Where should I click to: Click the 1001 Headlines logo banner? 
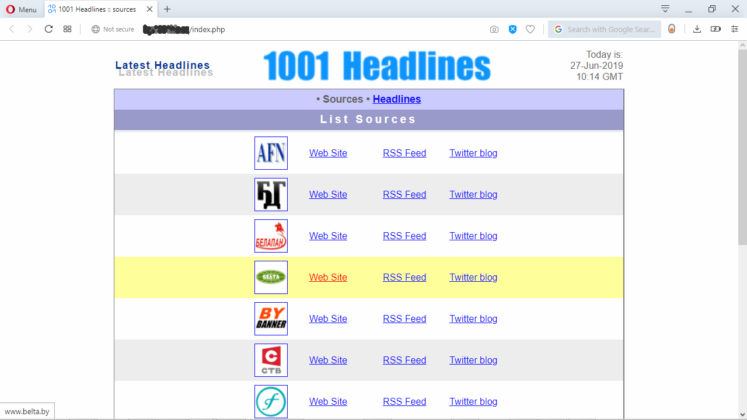[377, 65]
